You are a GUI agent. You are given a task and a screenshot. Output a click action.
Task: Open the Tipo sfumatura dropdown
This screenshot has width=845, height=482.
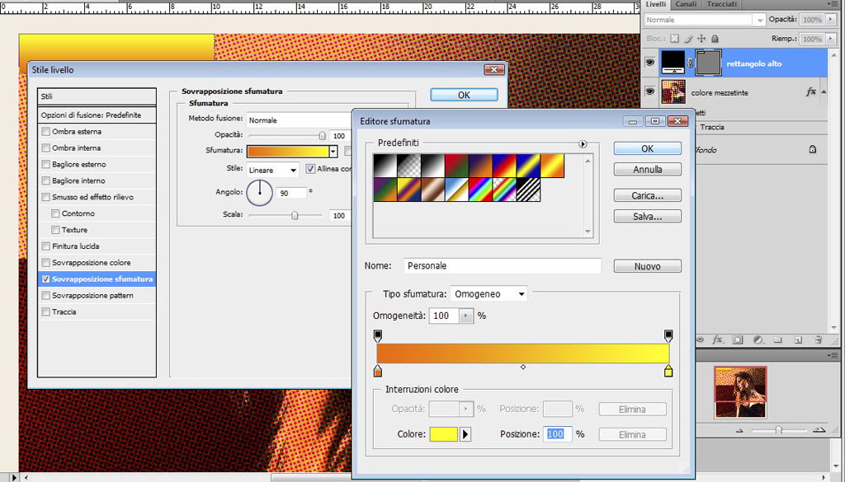(x=489, y=294)
